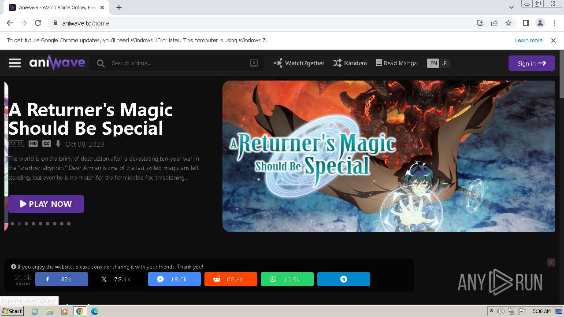Go back in browser
564x317 pixels.
10,23
